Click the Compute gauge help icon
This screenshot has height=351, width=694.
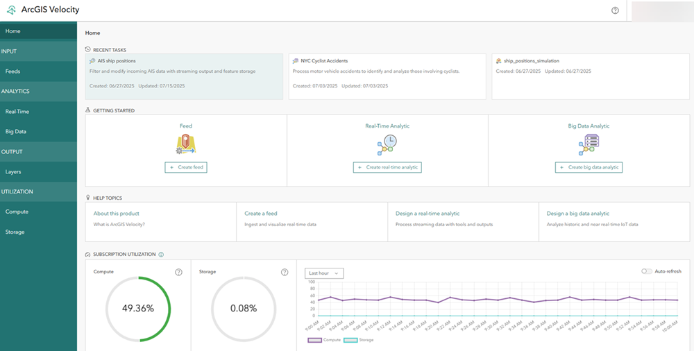tap(178, 273)
